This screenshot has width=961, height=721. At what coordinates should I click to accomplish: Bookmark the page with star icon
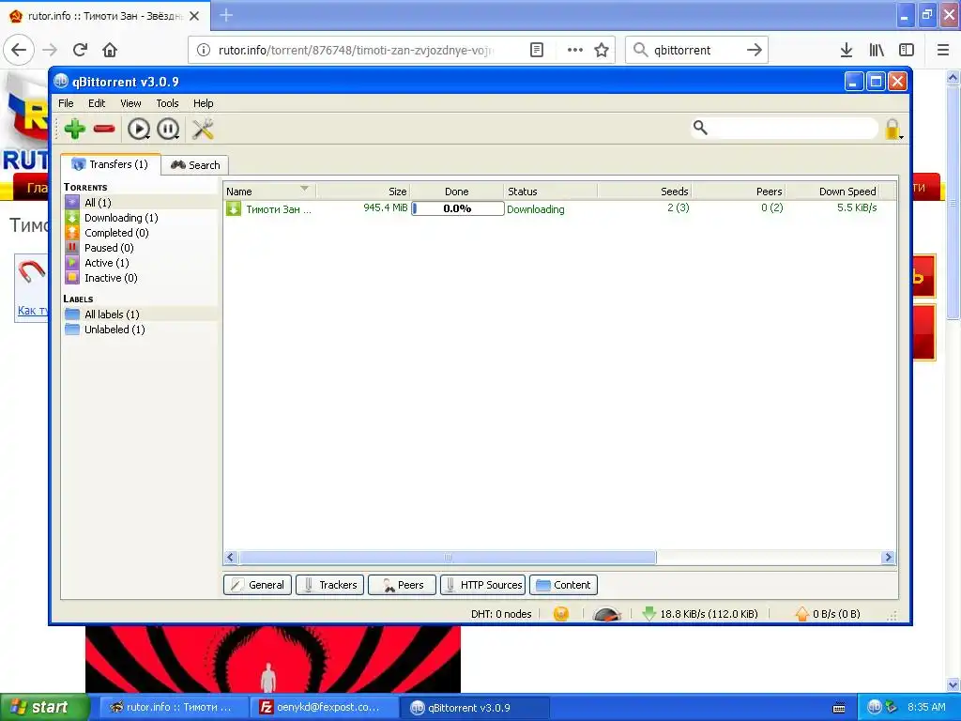click(602, 50)
